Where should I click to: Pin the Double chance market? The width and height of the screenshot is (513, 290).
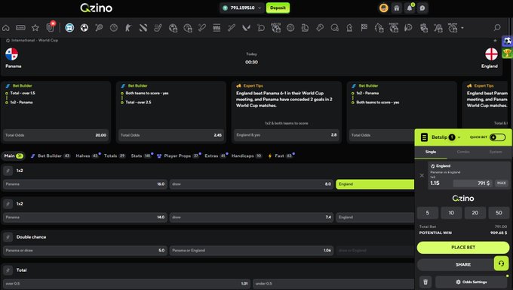pos(8,237)
